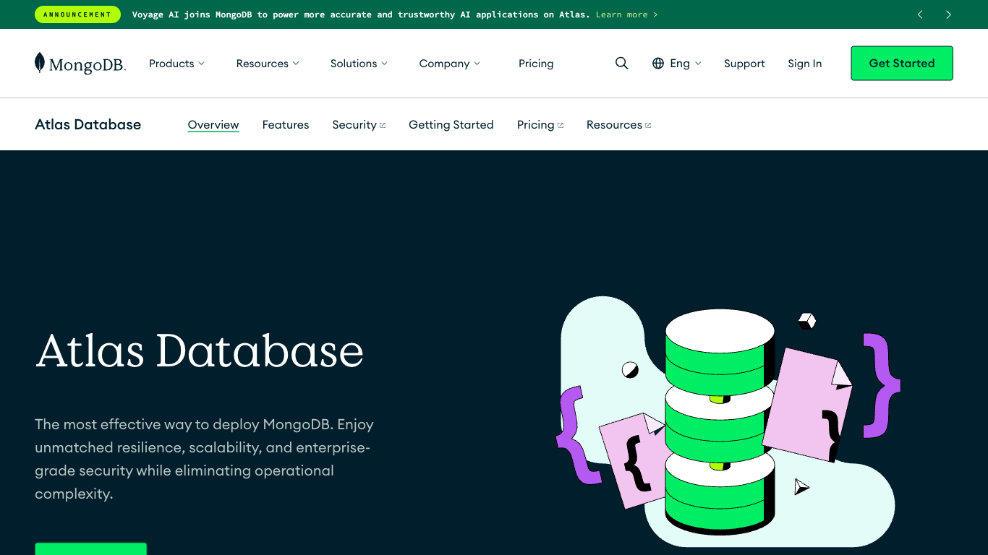Click external link icon beside Security

[x=383, y=125]
